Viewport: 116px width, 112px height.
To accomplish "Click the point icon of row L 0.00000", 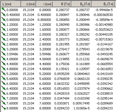I will [x=3, y=10].
